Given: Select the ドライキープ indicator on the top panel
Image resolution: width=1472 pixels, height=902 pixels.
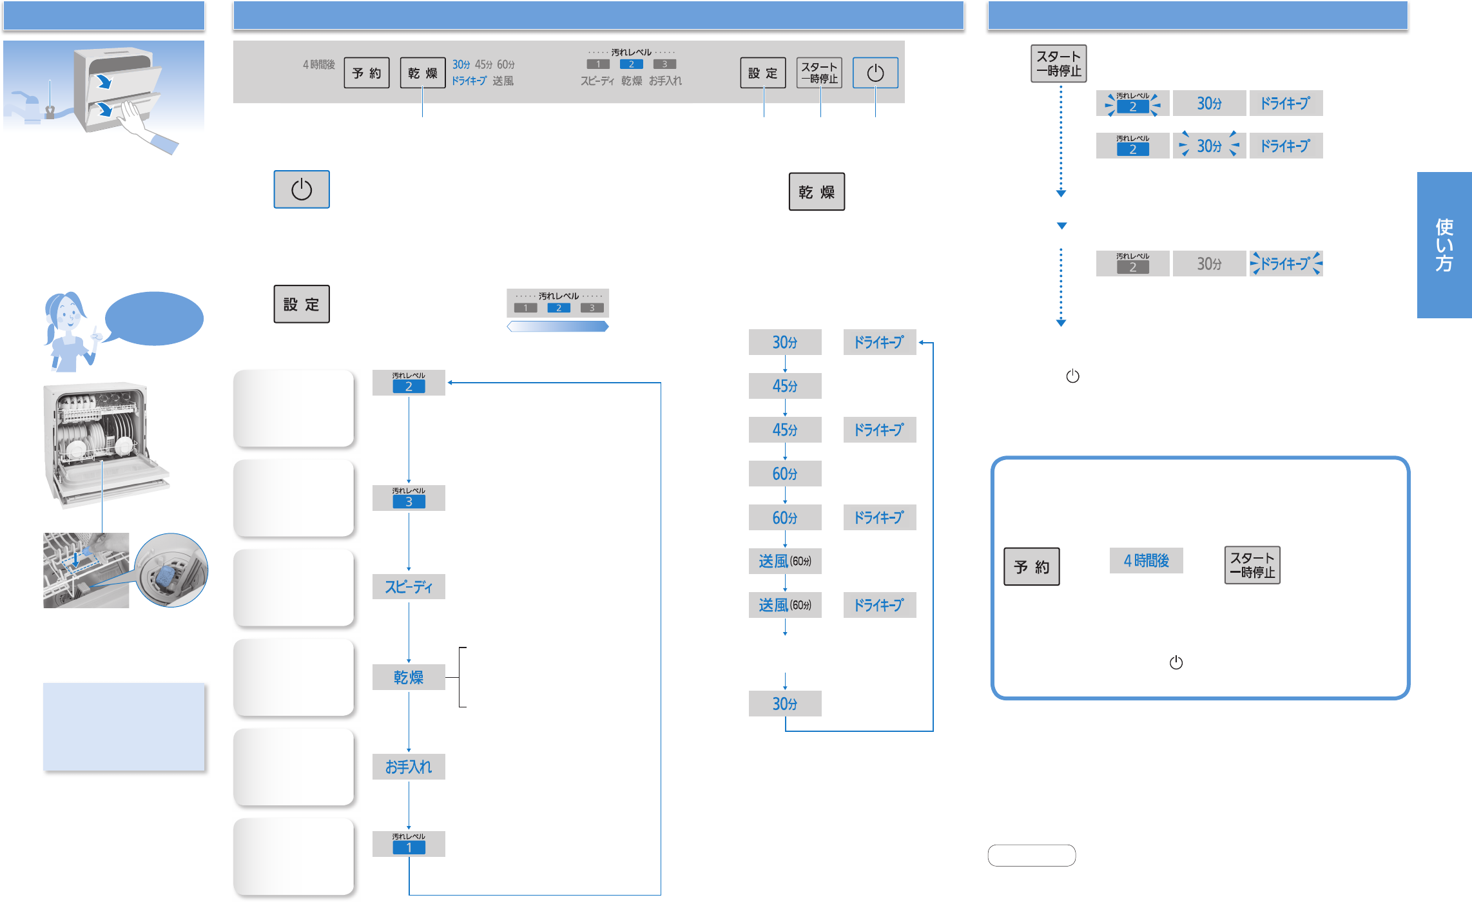Looking at the screenshot, I should click(469, 81).
